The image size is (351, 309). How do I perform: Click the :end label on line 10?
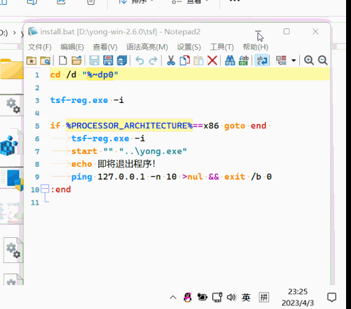[61, 189]
